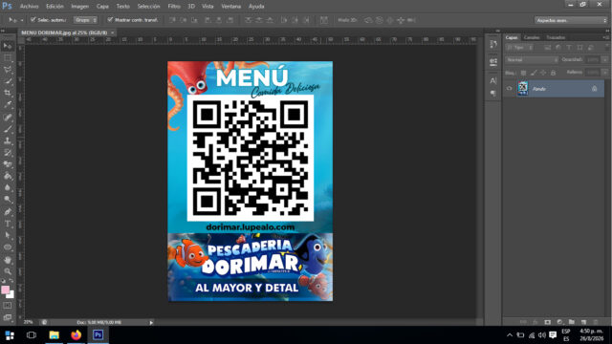The image size is (612, 344).
Task: Toggle type layer filter in Layers panel
Action: point(569,48)
